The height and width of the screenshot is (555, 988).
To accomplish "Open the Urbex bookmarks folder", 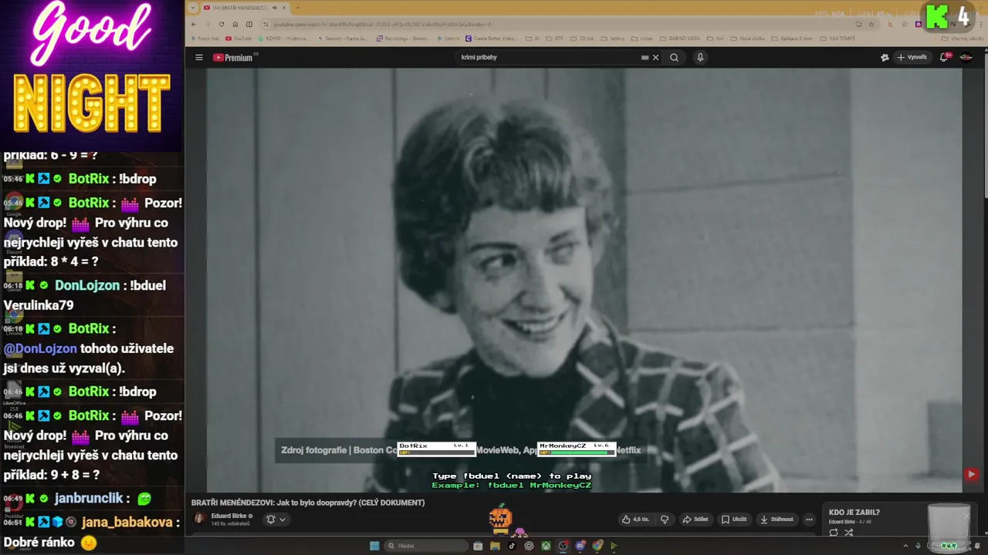I will click(642, 38).
